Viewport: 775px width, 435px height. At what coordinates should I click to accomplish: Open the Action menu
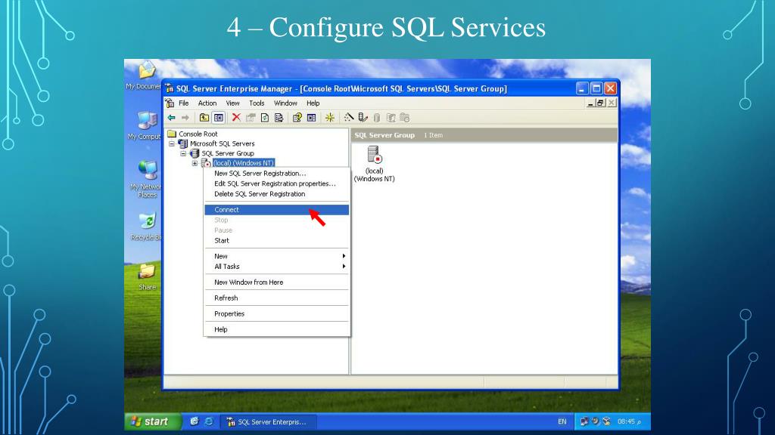click(x=207, y=103)
